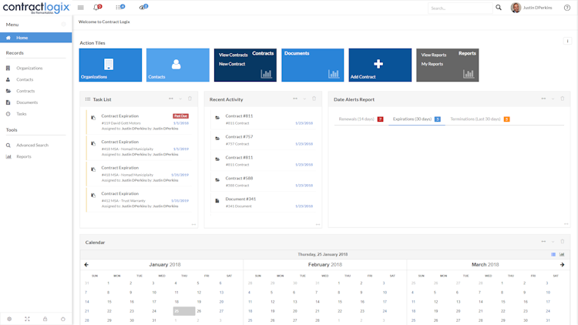Open Contract Expiration task #119 David Gott Motors
The width and height of the screenshot is (578, 325).
(x=139, y=122)
